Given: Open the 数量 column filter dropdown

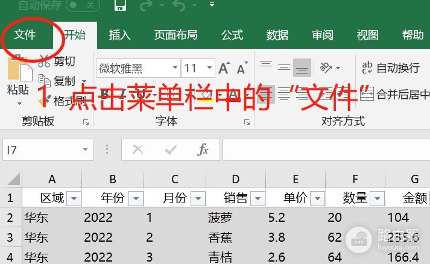Looking at the screenshot, I should 377,198.
